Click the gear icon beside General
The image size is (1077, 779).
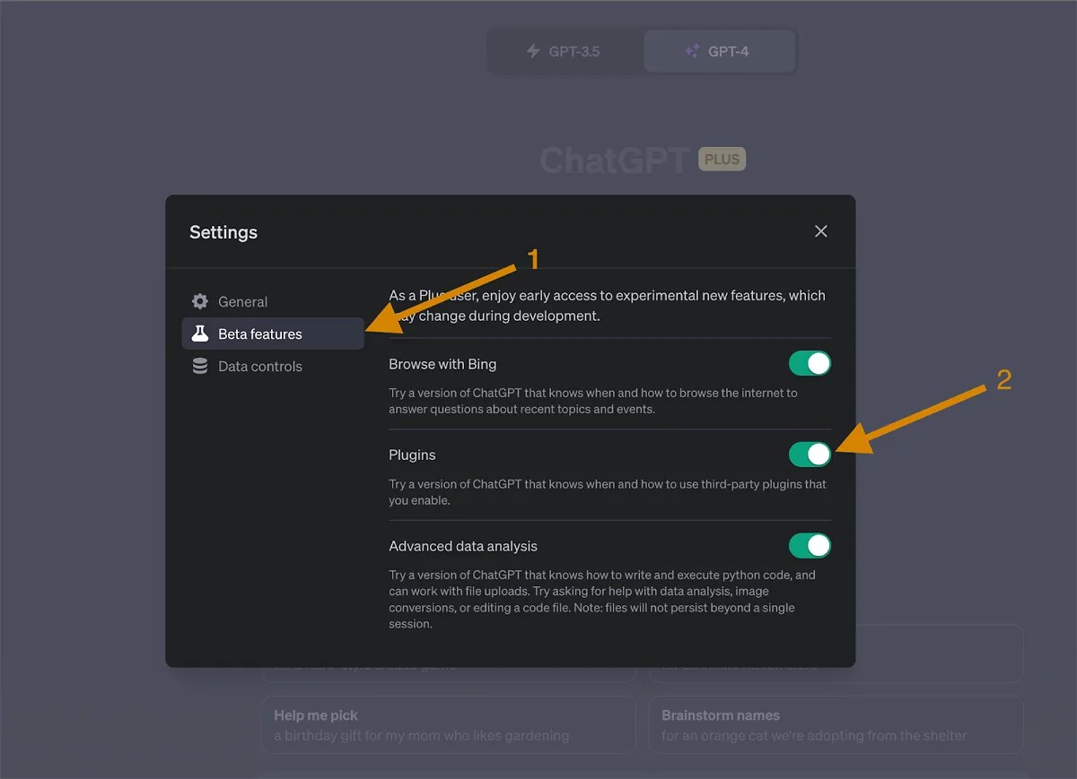pos(200,301)
